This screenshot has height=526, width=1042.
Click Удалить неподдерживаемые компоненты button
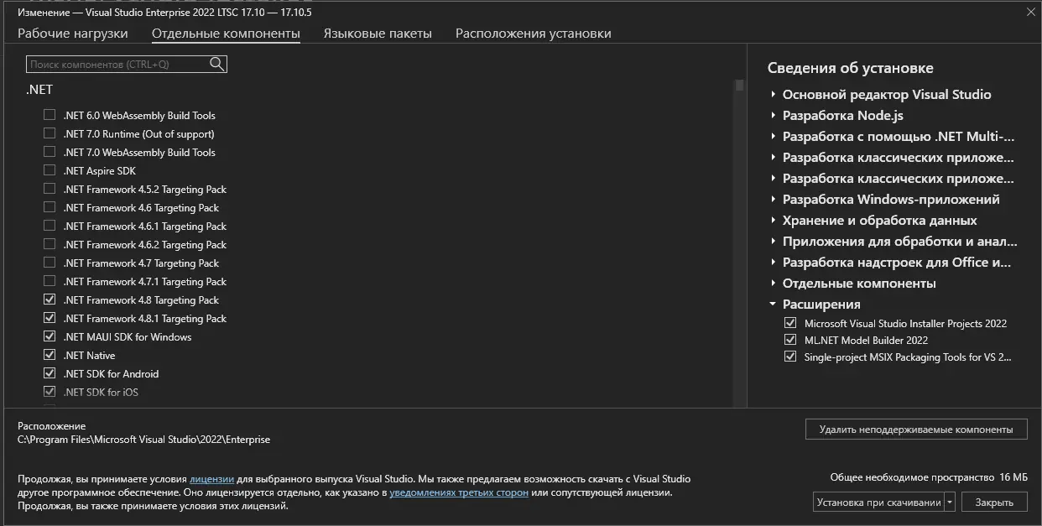pos(916,429)
